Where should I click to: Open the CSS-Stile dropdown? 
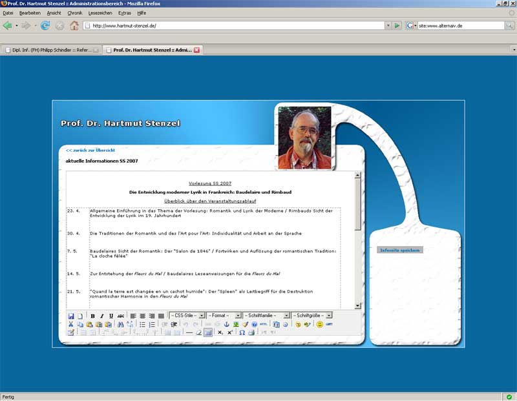[187, 316]
